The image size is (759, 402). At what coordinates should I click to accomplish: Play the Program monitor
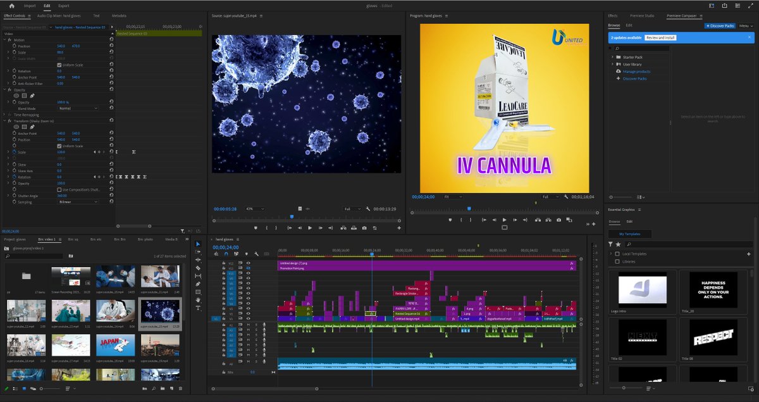click(x=504, y=220)
